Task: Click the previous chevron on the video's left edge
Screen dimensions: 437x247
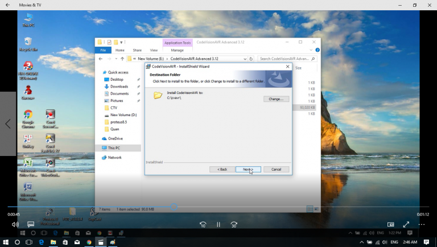Action: tap(8, 124)
